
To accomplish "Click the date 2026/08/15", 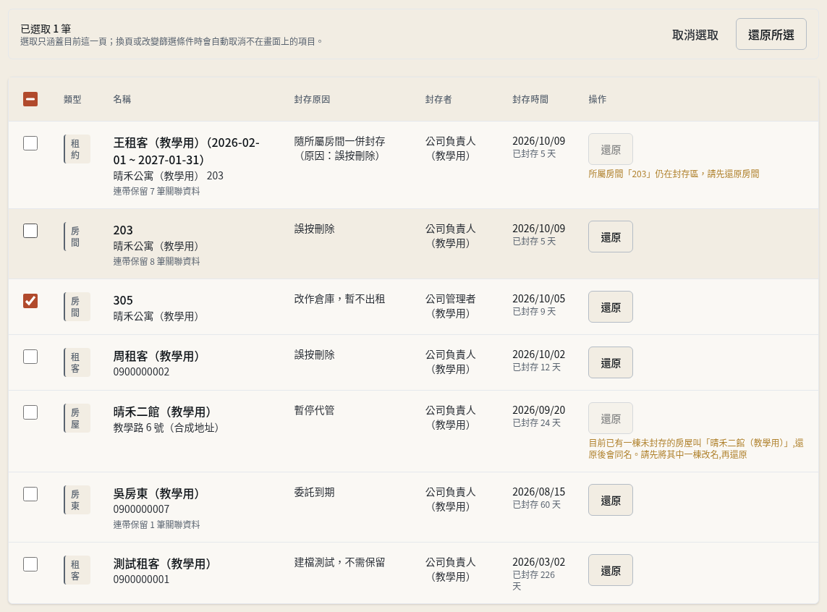I will click(538, 493).
